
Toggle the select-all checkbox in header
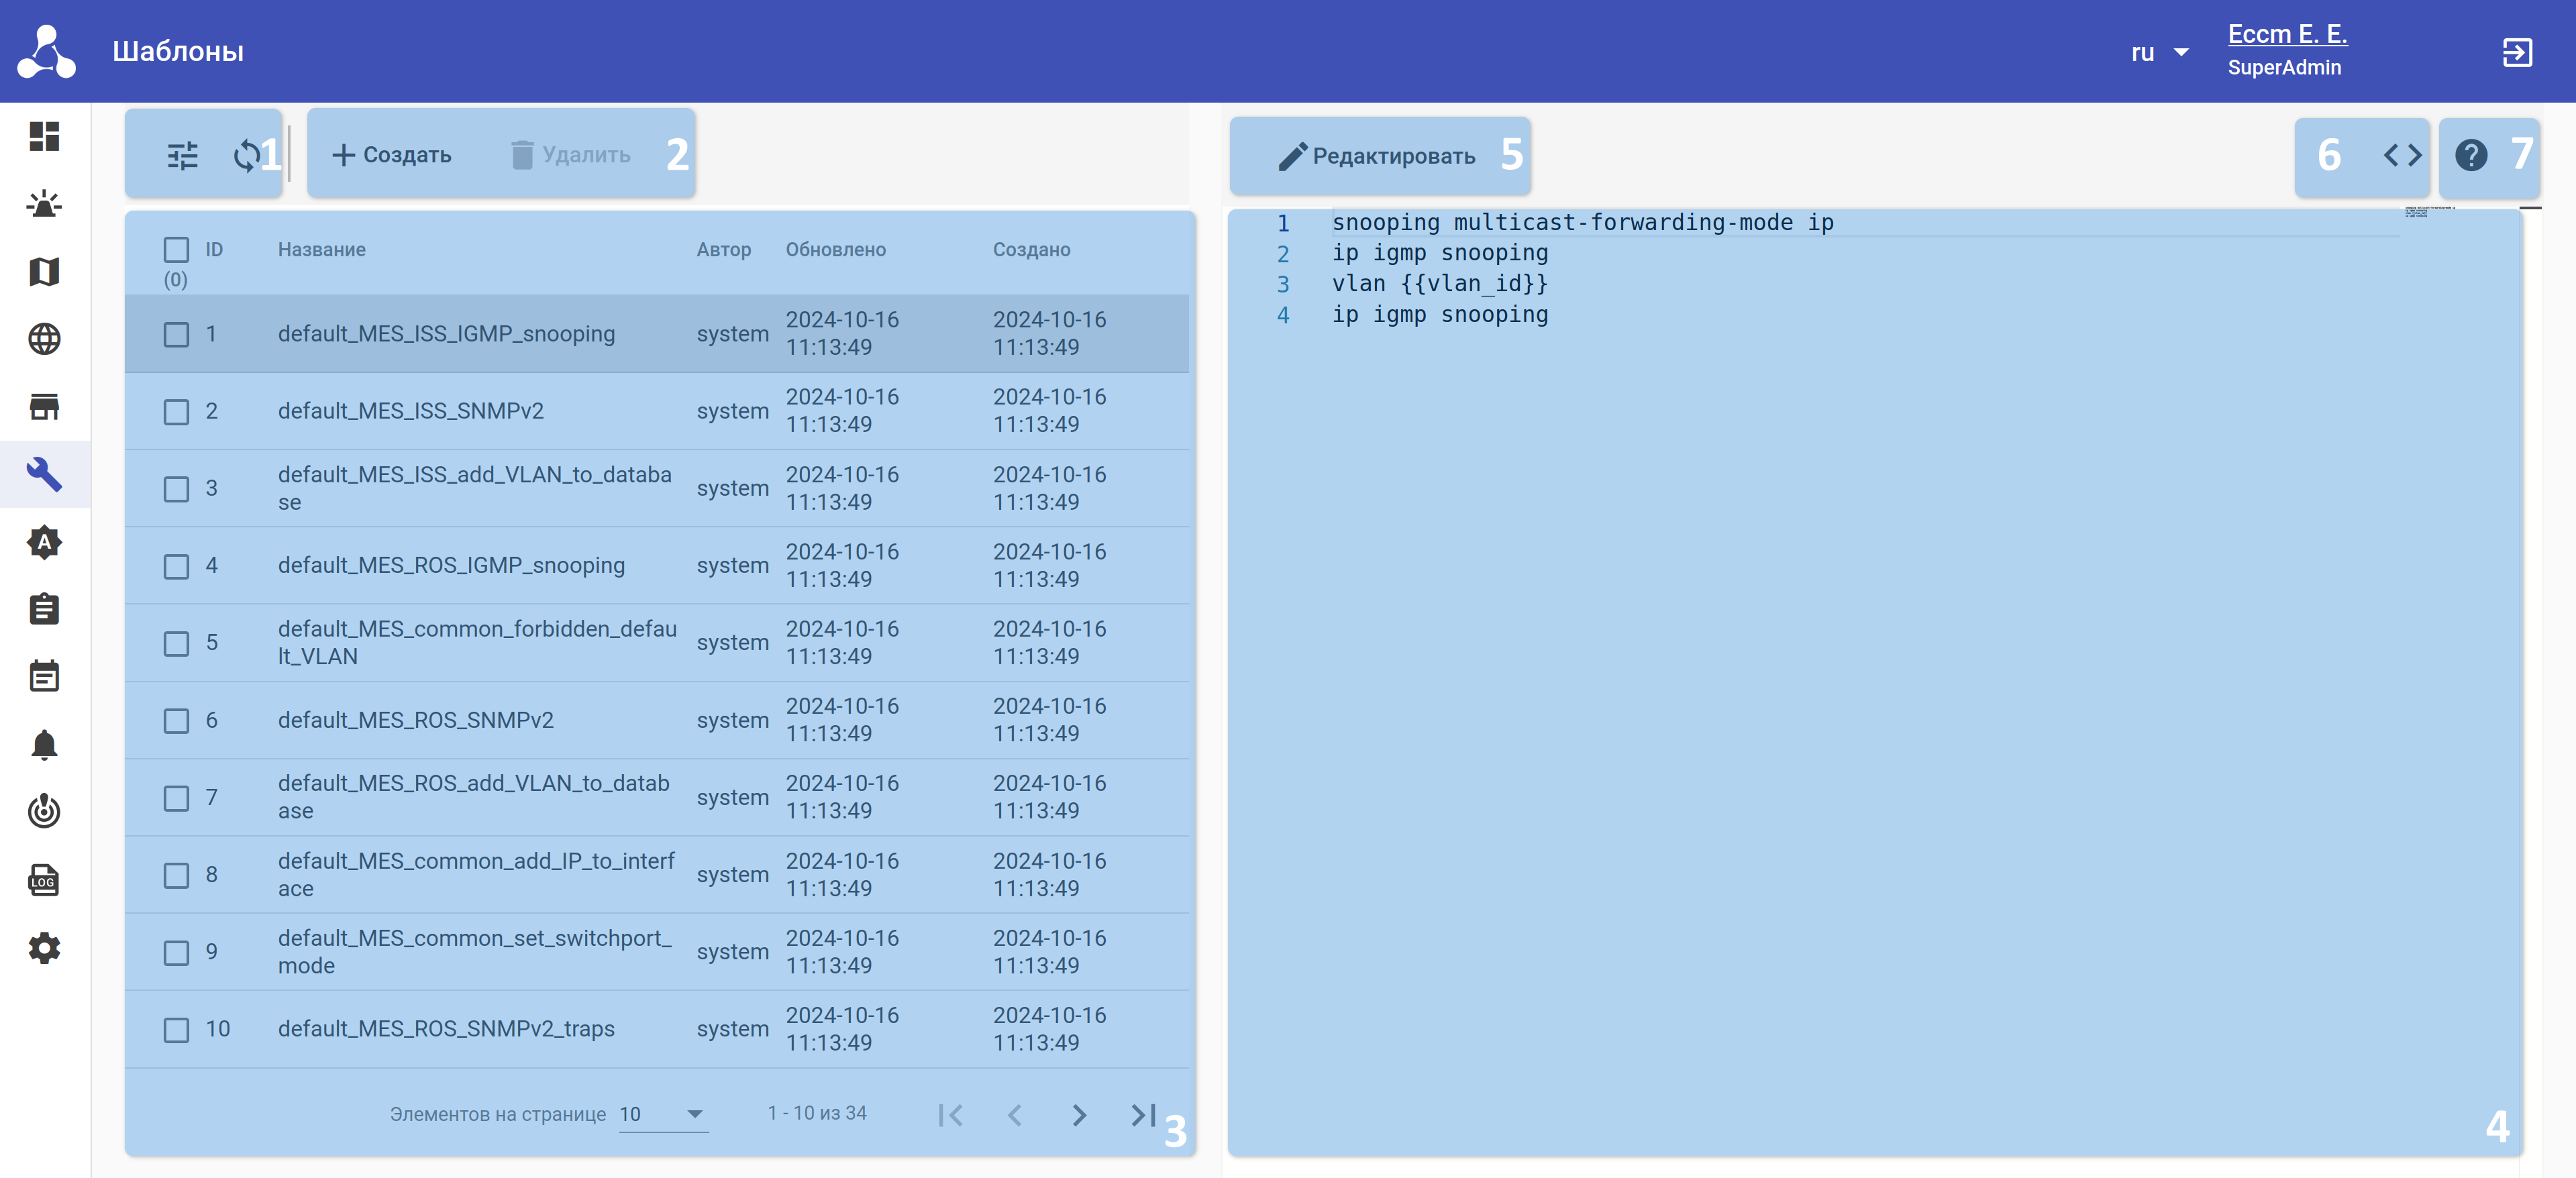[176, 249]
